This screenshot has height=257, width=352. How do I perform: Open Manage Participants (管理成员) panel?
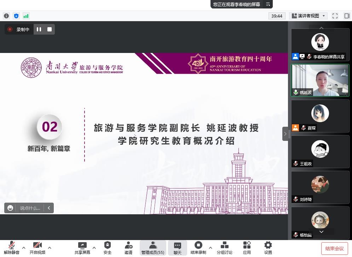(153, 247)
